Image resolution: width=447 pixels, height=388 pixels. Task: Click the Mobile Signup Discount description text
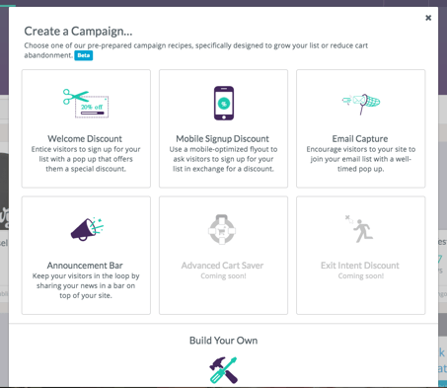224,159
